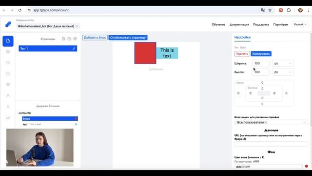Bookmark this page with star icon

point(270,10)
